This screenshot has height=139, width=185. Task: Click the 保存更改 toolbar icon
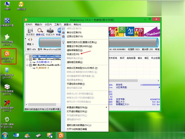[x=30, y=32]
